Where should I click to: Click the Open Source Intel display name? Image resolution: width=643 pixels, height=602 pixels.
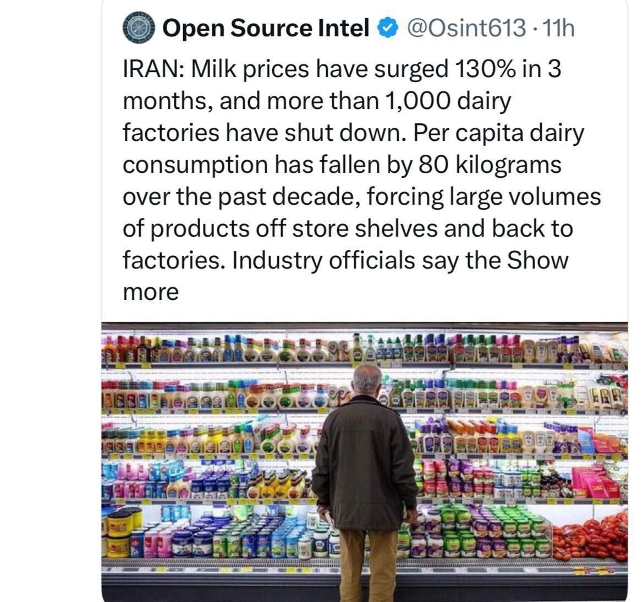click(x=266, y=28)
